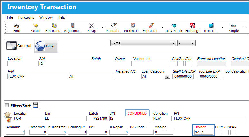
Task: Switch to the Other tab
Action: (46, 46)
